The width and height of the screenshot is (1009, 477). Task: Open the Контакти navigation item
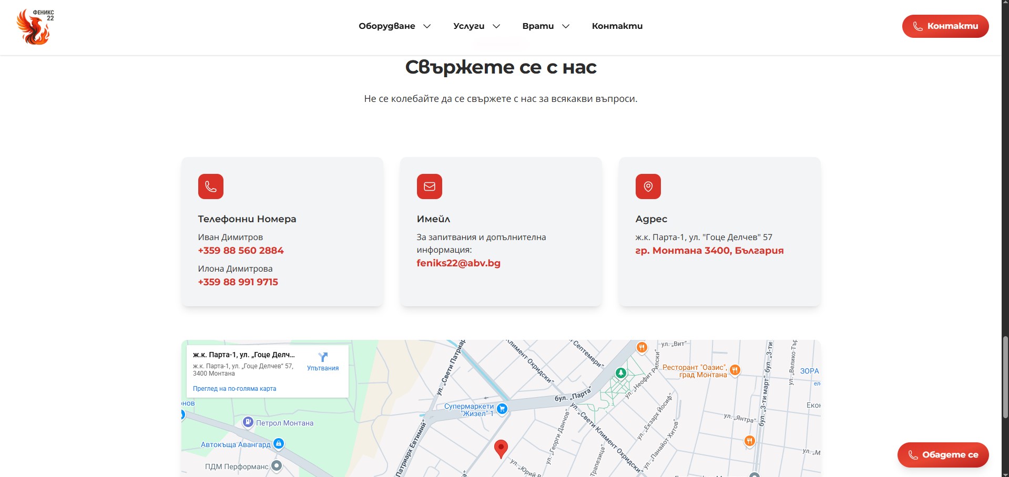point(617,26)
